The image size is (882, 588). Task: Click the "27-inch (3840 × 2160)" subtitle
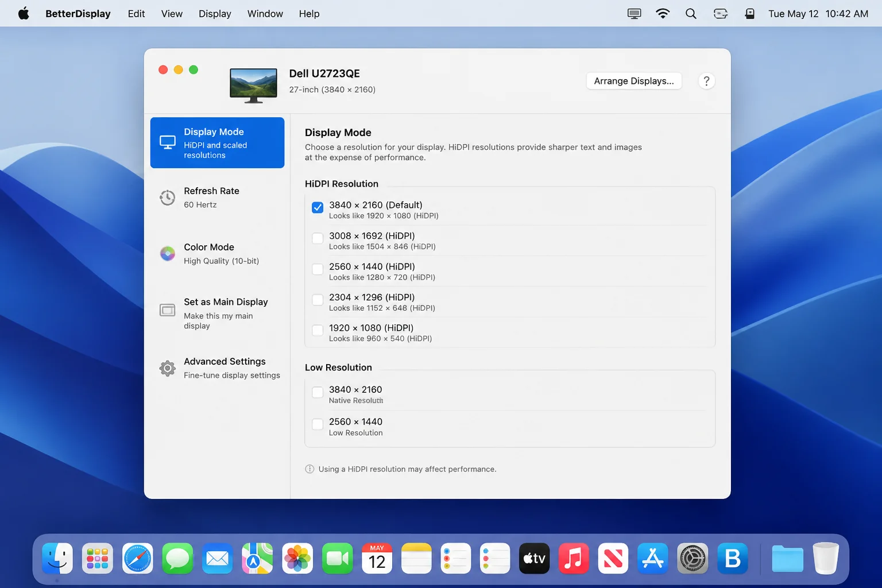click(x=332, y=90)
